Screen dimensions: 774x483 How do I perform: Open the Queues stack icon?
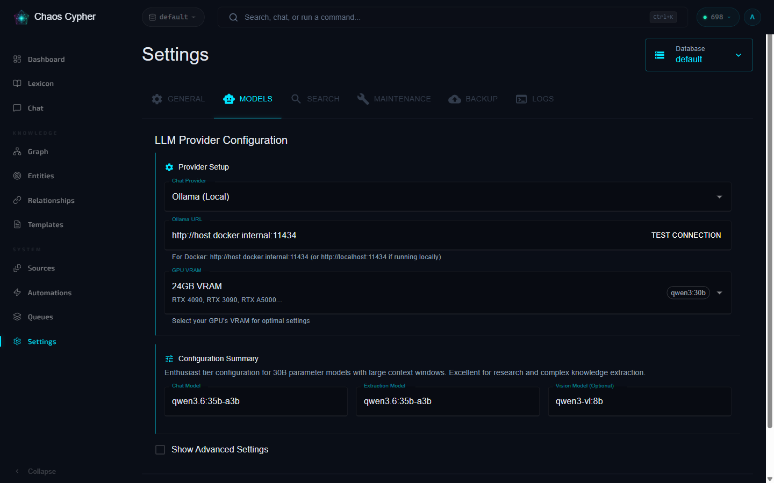click(17, 317)
